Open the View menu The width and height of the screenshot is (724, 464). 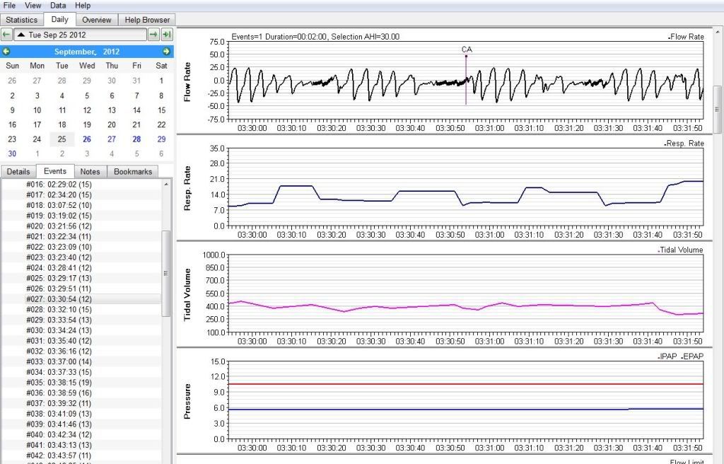point(33,6)
